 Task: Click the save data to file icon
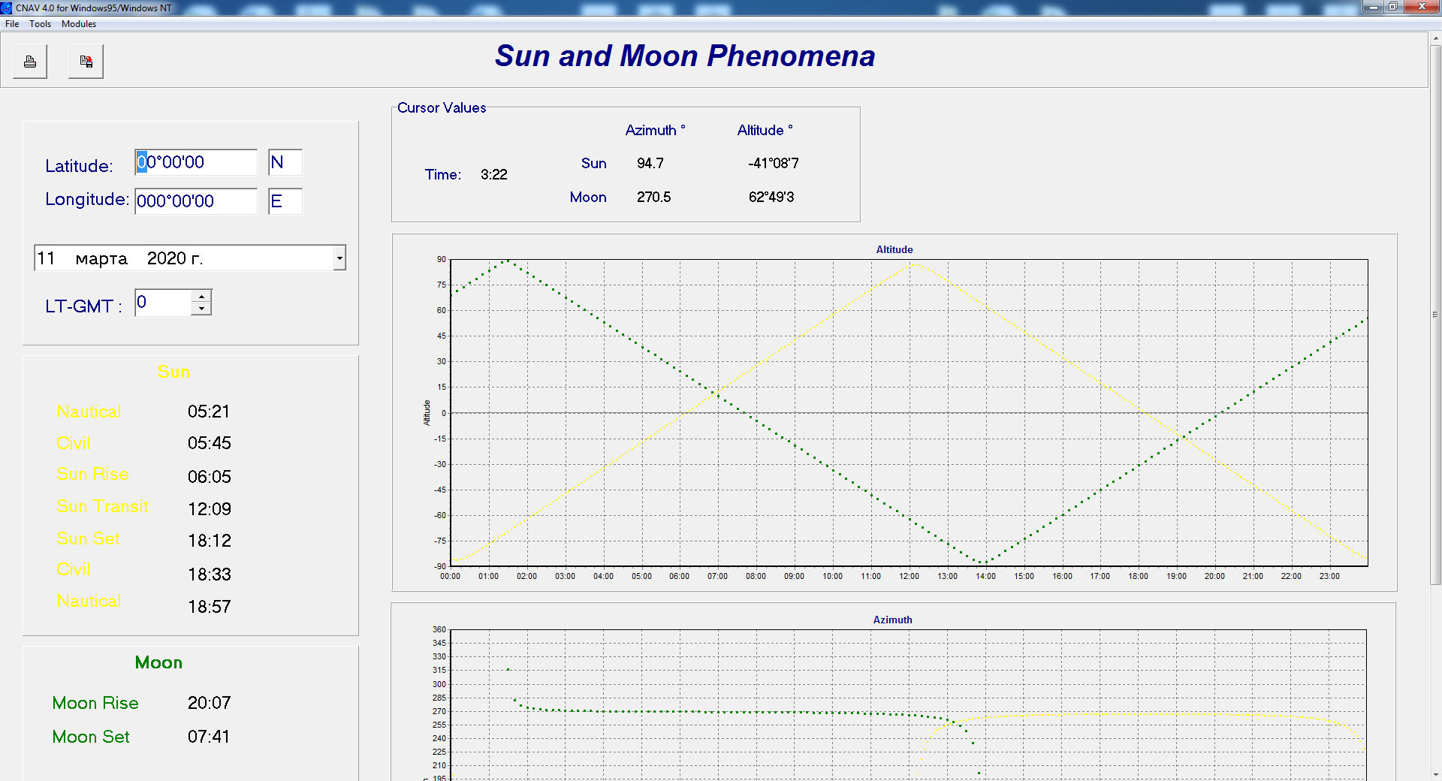click(86, 62)
